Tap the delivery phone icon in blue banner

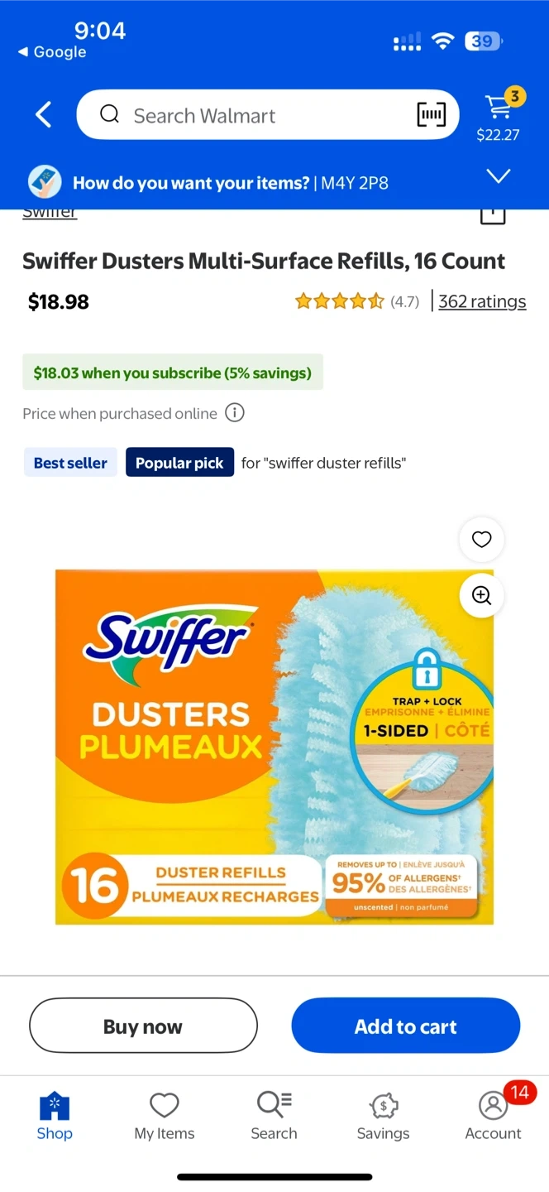(x=45, y=182)
